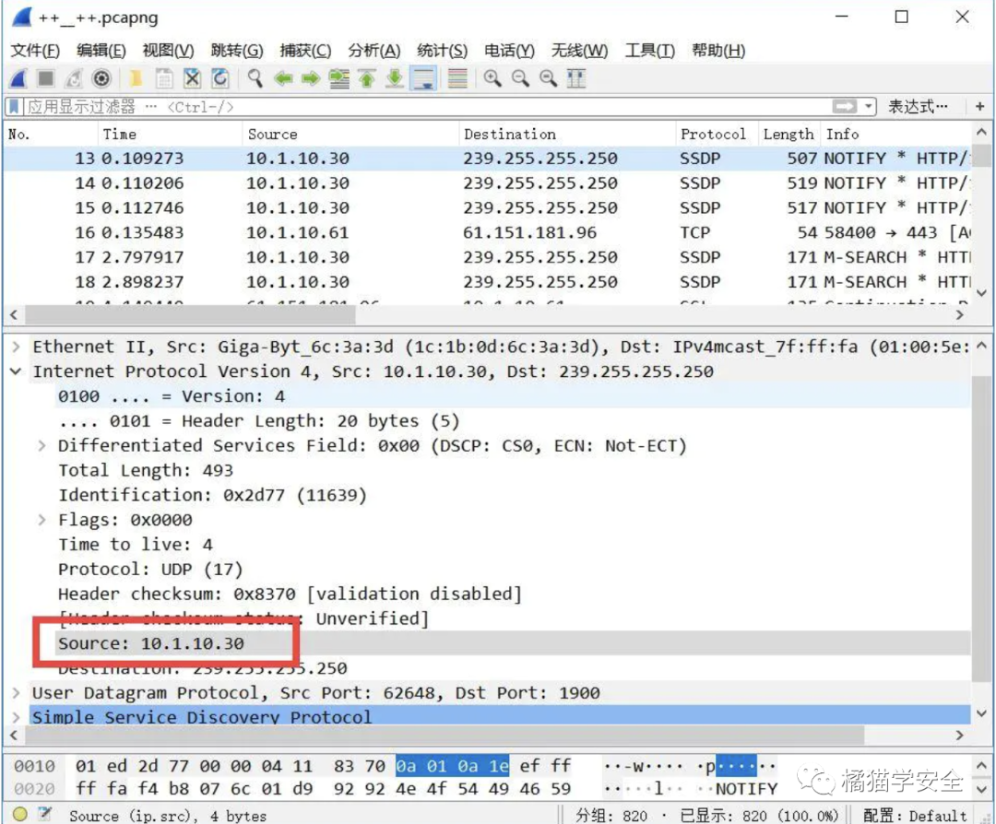Close the capture file icon

pyautogui.click(x=192, y=78)
